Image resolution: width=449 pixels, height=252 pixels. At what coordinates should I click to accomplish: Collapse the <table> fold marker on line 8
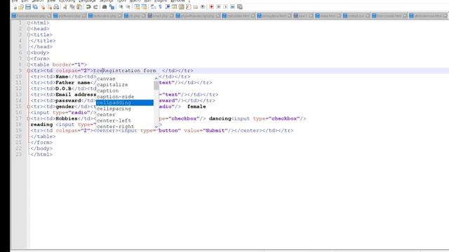(x=28, y=64)
